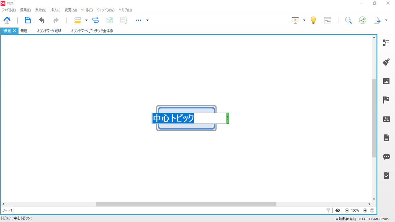Open the outline panel in right sidebar
Viewport: 395px width, 222px height.
(386, 43)
